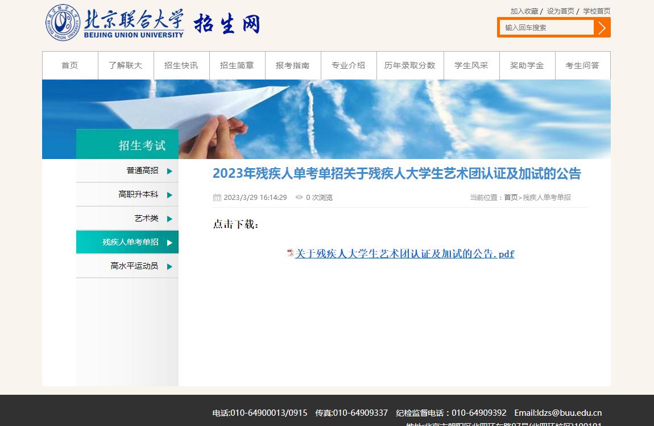Click the paper airplane banner image
The height and width of the screenshot is (426, 654).
[x=326, y=119]
